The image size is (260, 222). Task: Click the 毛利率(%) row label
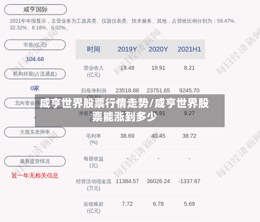pos(94,139)
